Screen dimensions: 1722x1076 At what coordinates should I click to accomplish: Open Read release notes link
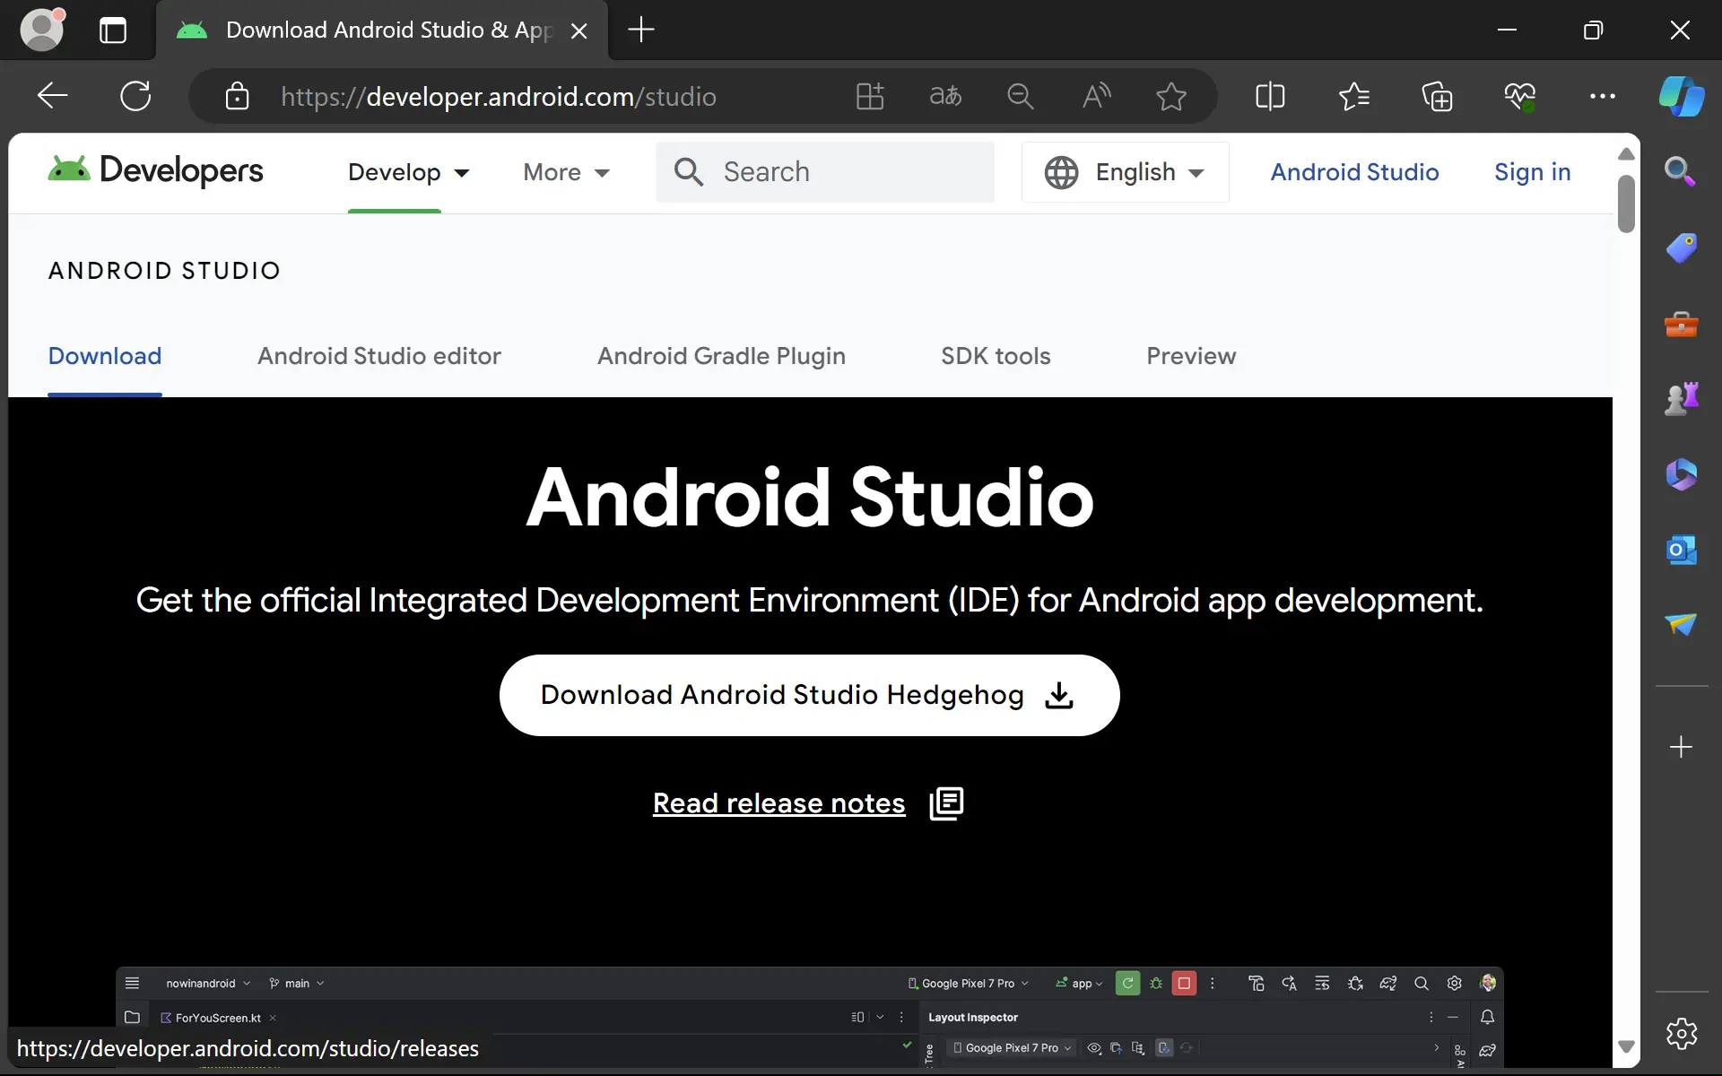(x=778, y=802)
